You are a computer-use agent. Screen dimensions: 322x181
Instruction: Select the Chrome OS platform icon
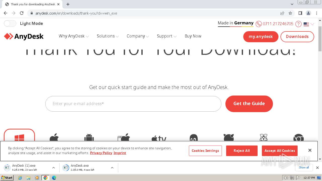298,138
